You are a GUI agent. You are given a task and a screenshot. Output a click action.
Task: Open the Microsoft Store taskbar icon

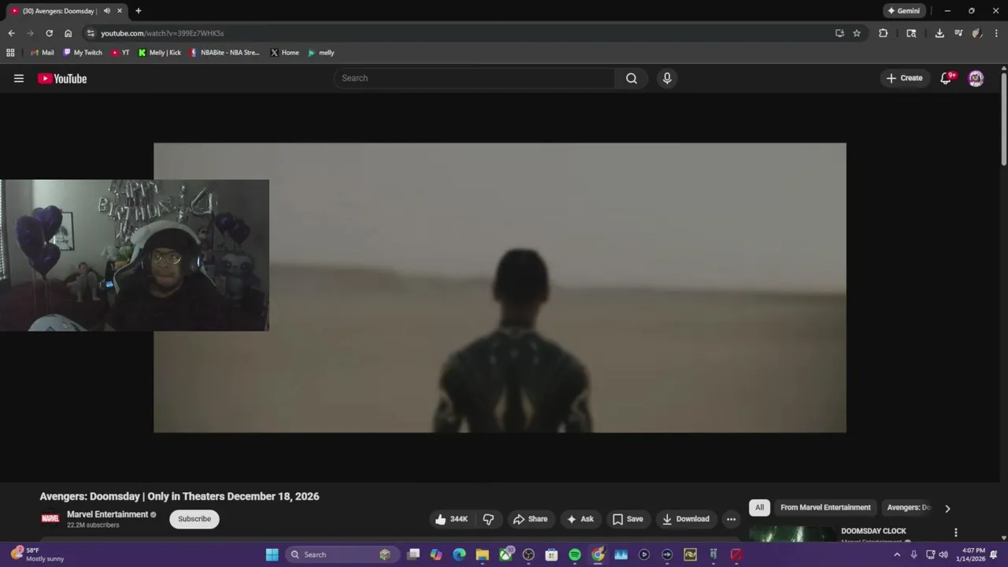click(x=552, y=554)
